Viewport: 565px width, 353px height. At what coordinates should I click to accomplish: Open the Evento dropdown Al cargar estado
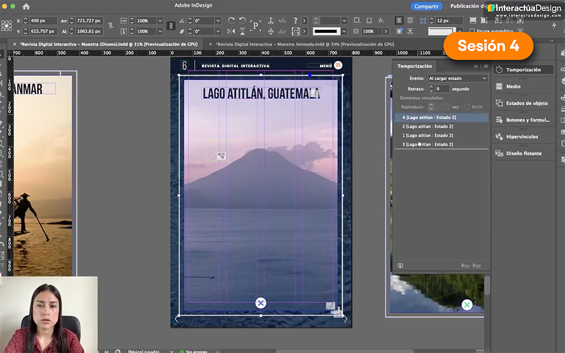pos(458,78)
